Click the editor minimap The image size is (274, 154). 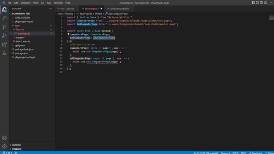pos(271,18)
